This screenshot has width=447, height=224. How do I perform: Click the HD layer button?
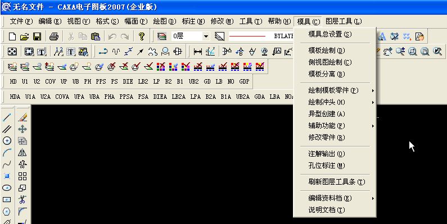[x=13, y=81]
